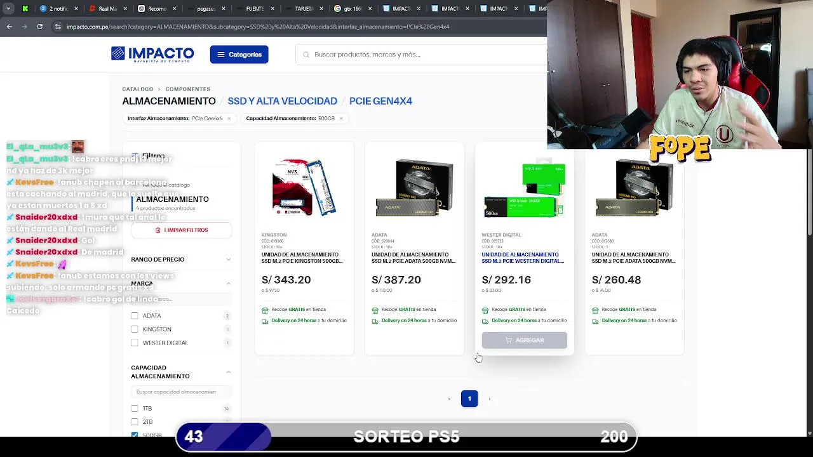Click the S/ 260.48 price
This screenshot has width=813, height=457.
[x=616, y=280]
